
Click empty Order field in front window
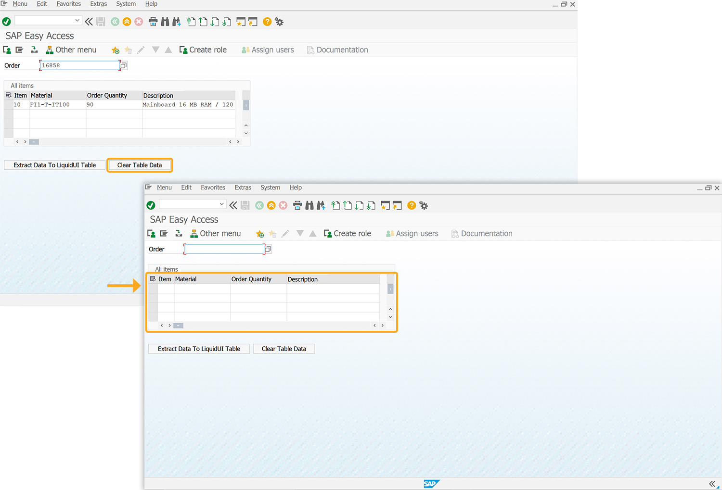tap(224, 249)
